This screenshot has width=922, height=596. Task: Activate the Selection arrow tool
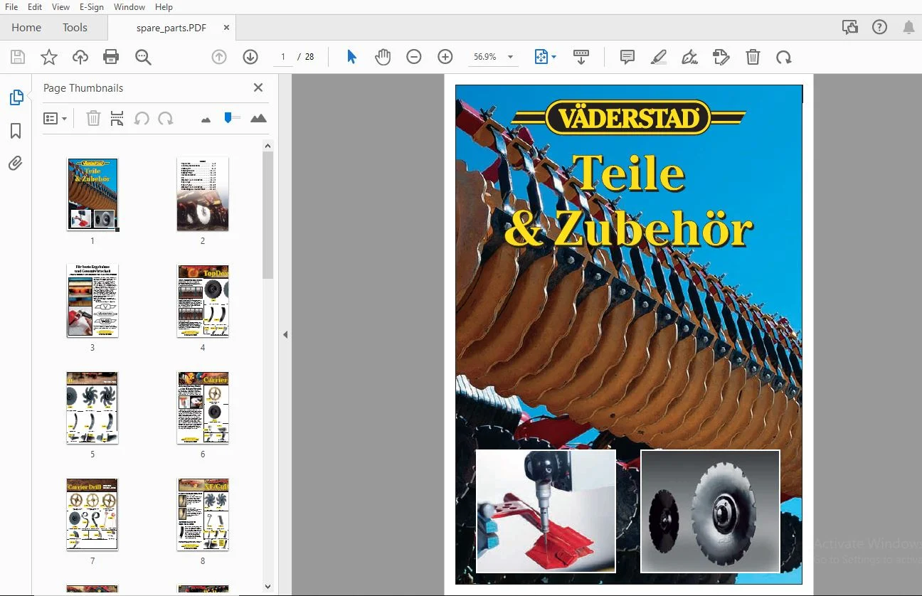(351, 57)
